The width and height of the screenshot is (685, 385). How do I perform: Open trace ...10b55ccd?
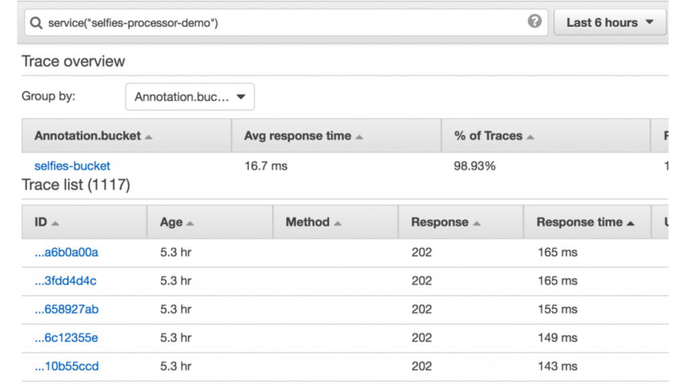pos(66,366)
